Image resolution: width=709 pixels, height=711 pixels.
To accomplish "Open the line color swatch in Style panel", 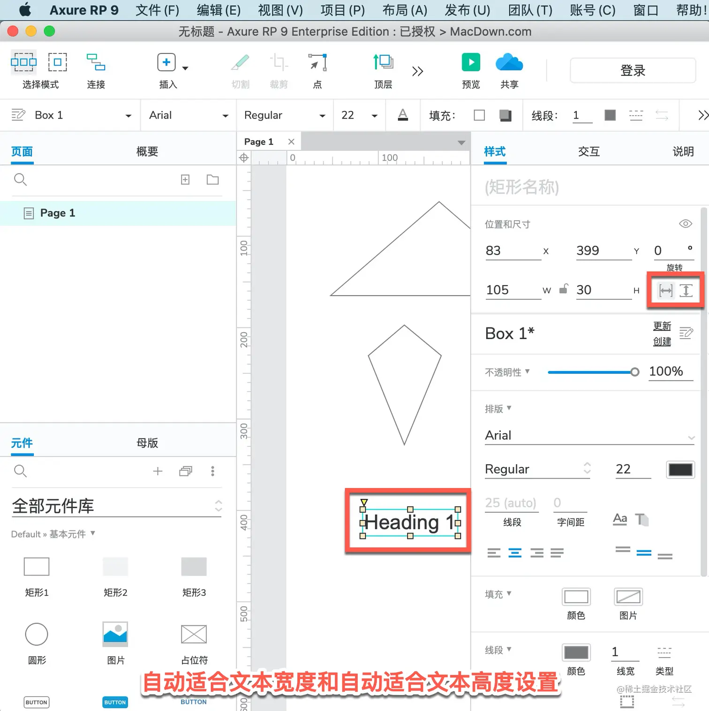I will coord(576,652).
